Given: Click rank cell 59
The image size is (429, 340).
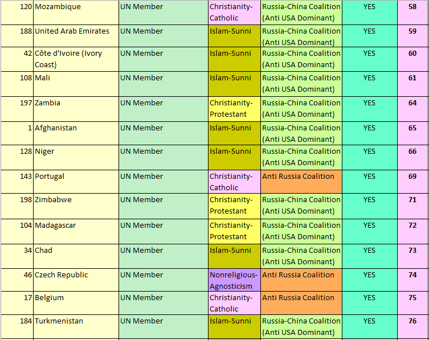Looking at the screenshot, I should tap(413, 36).
